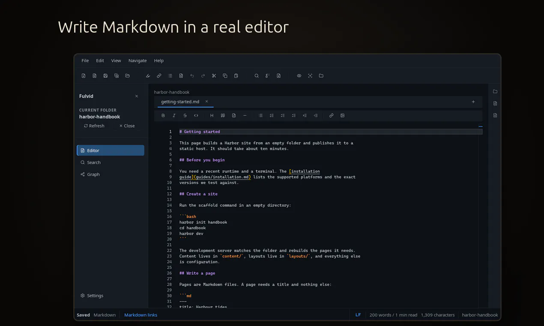Open Search in the sidebar
The width and height of the screenshot is (544, 326).
point(111,163)
